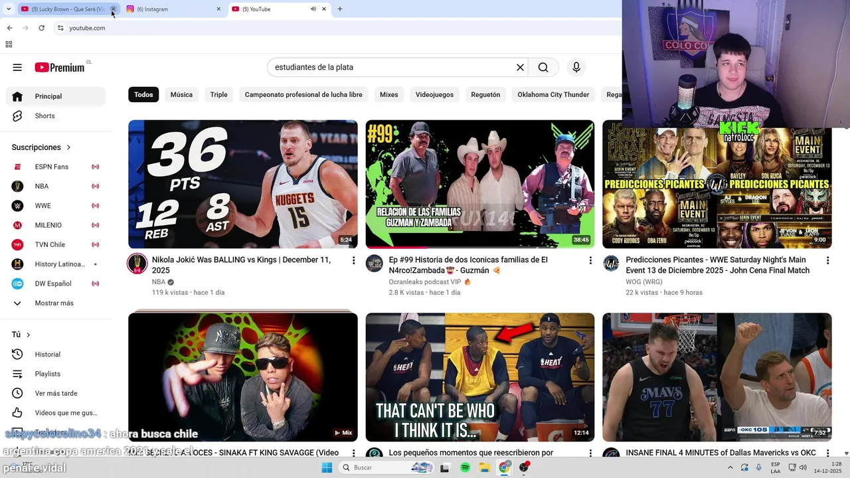Open the Sinaka ft King Savagge mix thumbnail
Viewport: 850px width, 478px height.
pos(243,377)
